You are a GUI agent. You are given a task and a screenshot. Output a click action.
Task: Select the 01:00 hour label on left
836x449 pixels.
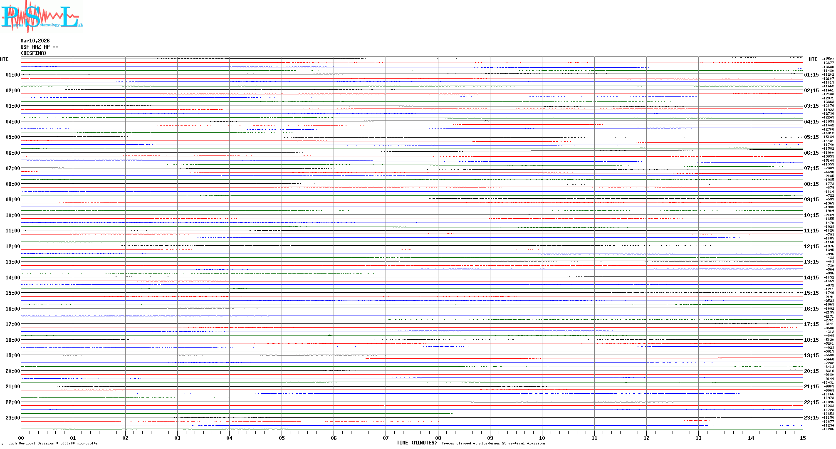pos(12,75)
